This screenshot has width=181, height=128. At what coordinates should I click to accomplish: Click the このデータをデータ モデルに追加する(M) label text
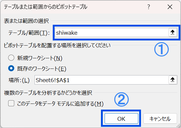[60, 104]
